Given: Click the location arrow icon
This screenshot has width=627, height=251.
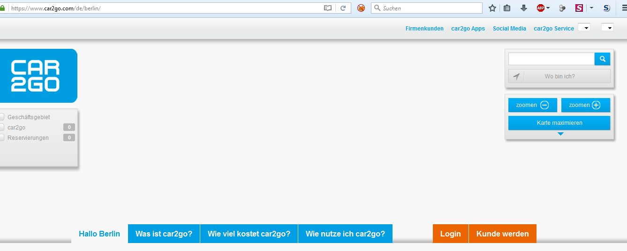Looking at the screenshot, I should point(516,76).
